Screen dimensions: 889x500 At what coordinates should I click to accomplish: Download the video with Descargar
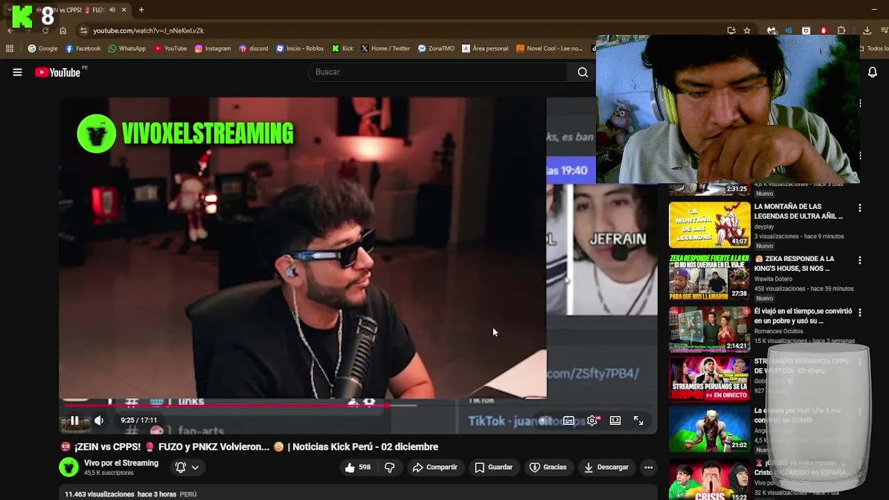coord(606,467)
